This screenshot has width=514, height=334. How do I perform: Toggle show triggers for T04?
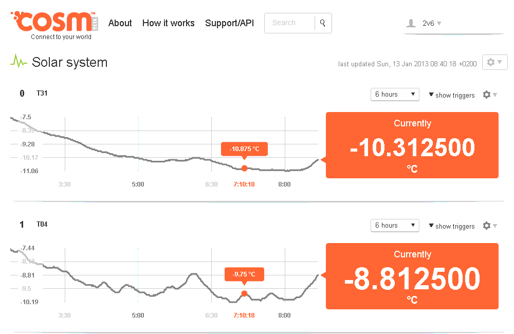pos(451,226)
